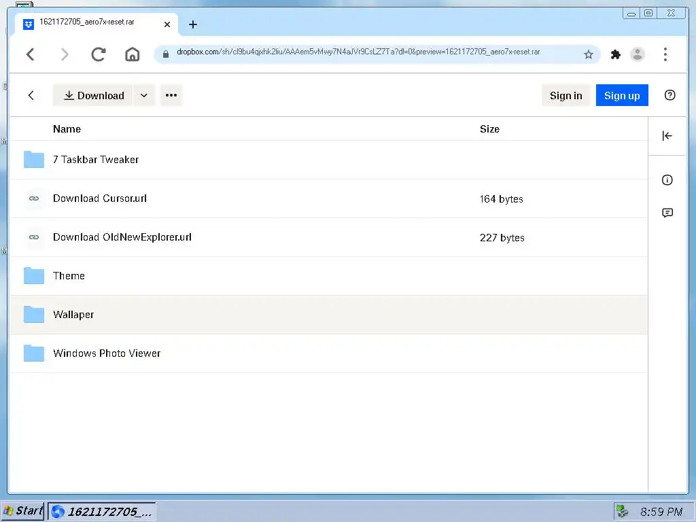The width and height of the screenshot is (696, 522).
Task: Click the address bar URL
Action: (358, 52)
